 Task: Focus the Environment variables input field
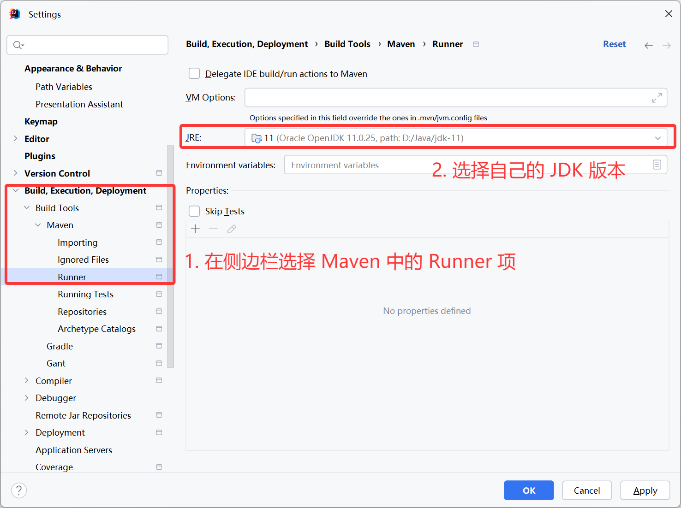[x=476, y=165]
